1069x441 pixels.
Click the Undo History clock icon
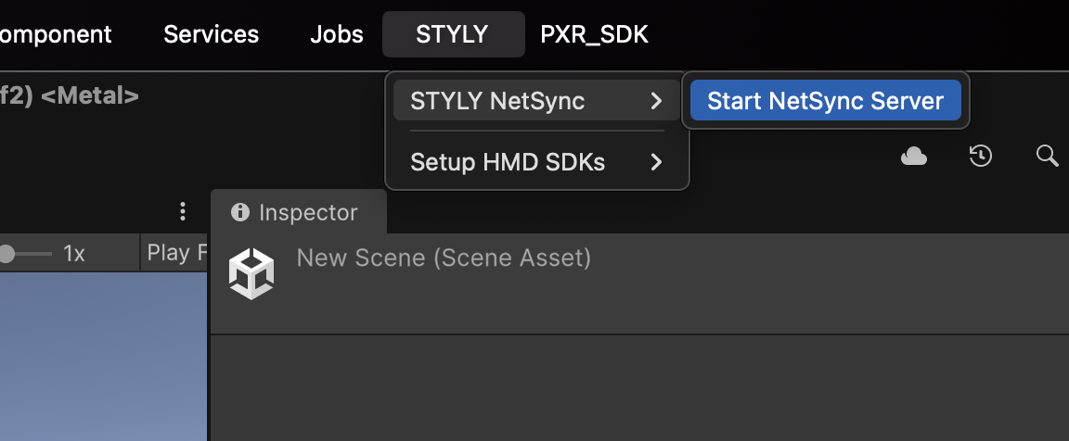981,157
